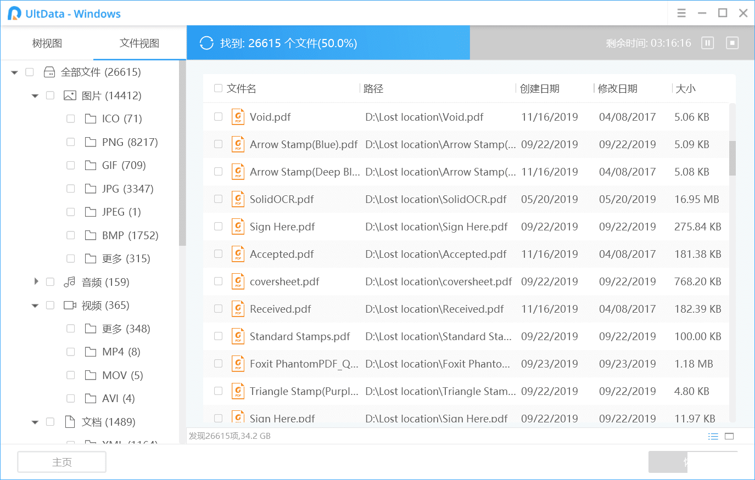Tick the checkbox for coversheet.pdf
The height and width of the screenshot is (480, 755).
pos(218,281)
